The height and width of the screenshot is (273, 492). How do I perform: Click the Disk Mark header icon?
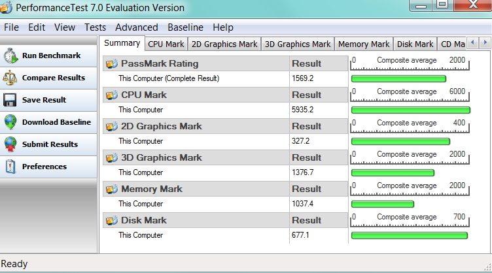pyautogui.click(x=112, y=220)
